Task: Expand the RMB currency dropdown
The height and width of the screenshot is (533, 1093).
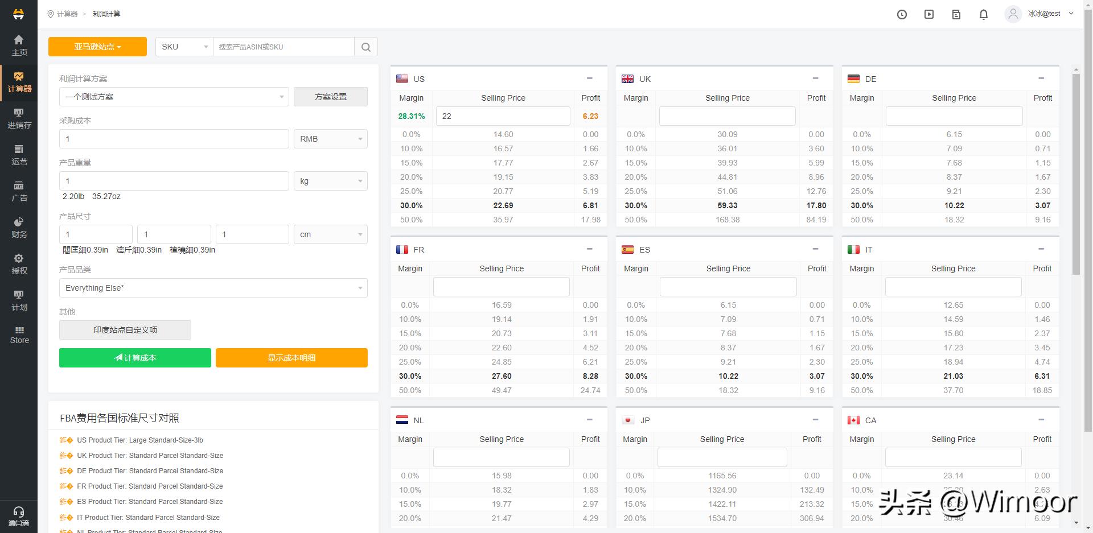Action: tap(330, 139)
